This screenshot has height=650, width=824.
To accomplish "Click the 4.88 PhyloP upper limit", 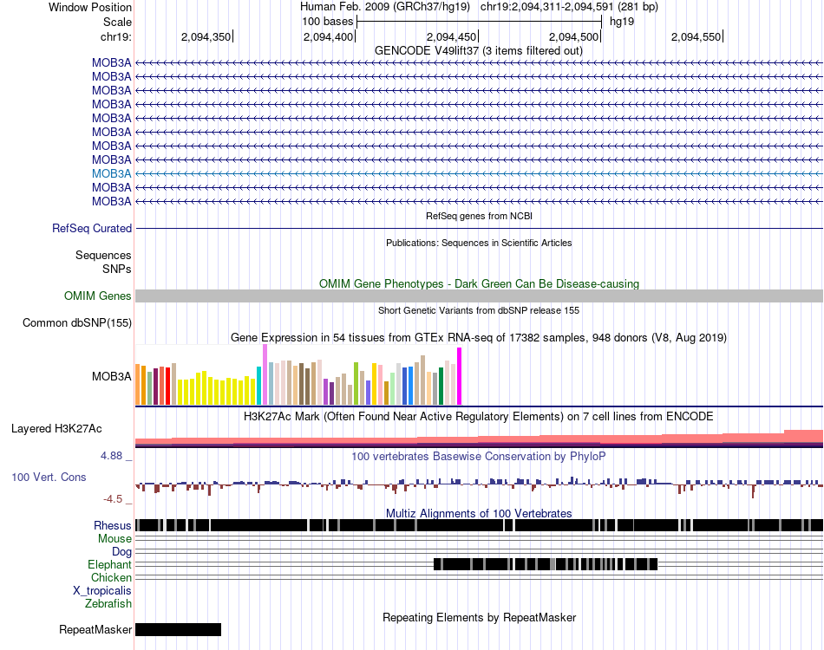I will 111,456.
